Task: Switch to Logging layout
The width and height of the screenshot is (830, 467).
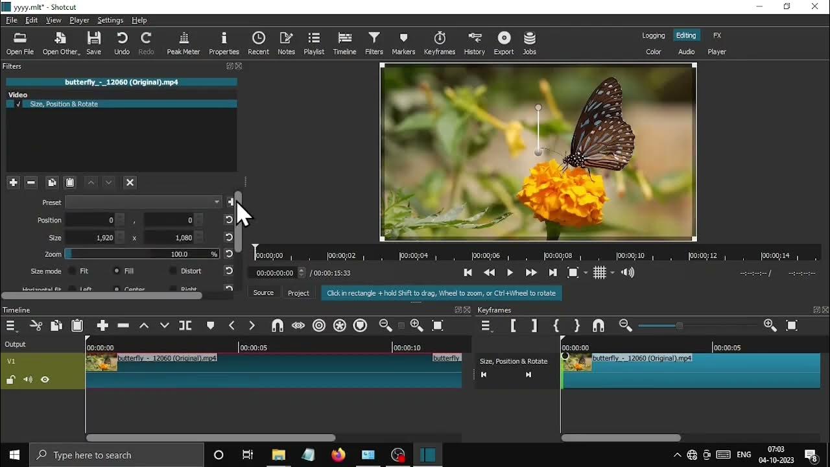Action: point(654,36)
